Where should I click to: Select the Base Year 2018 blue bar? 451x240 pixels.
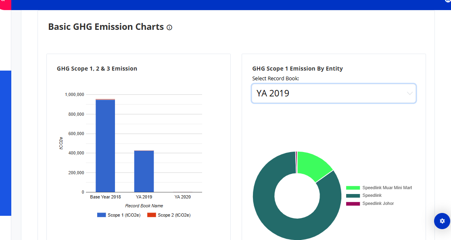click(x=105, y=145)
